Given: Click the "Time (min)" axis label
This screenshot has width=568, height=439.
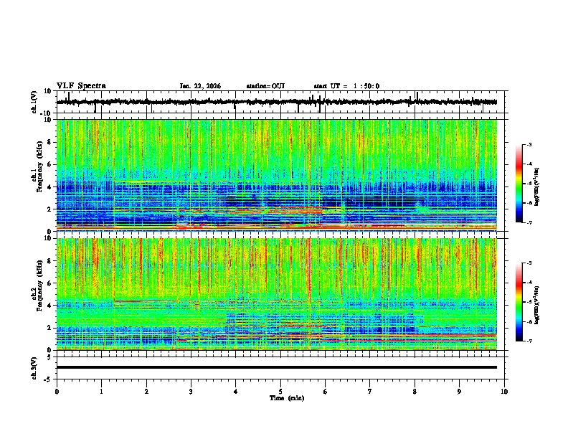Looking at the screenshot, I should coord(287,398).
